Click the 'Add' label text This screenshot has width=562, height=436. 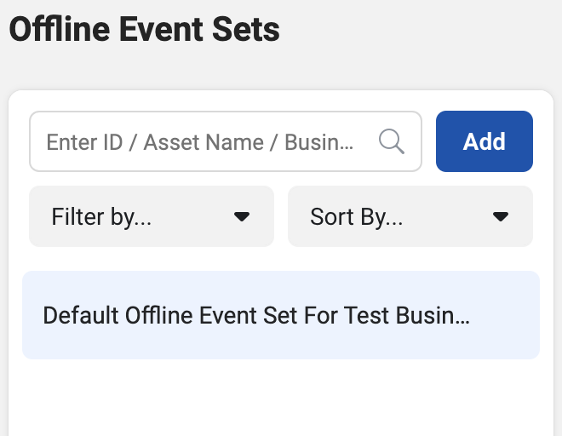tap(485, 141)
